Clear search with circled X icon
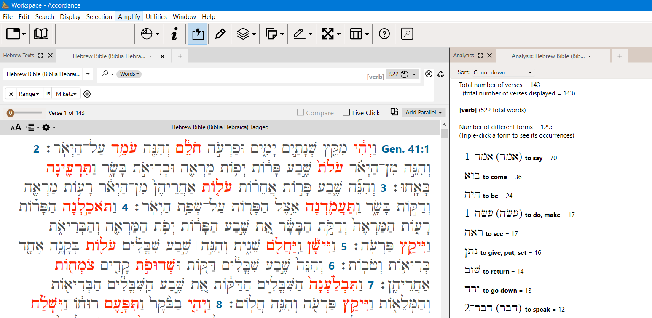652x318 pixels. (429, 74)
